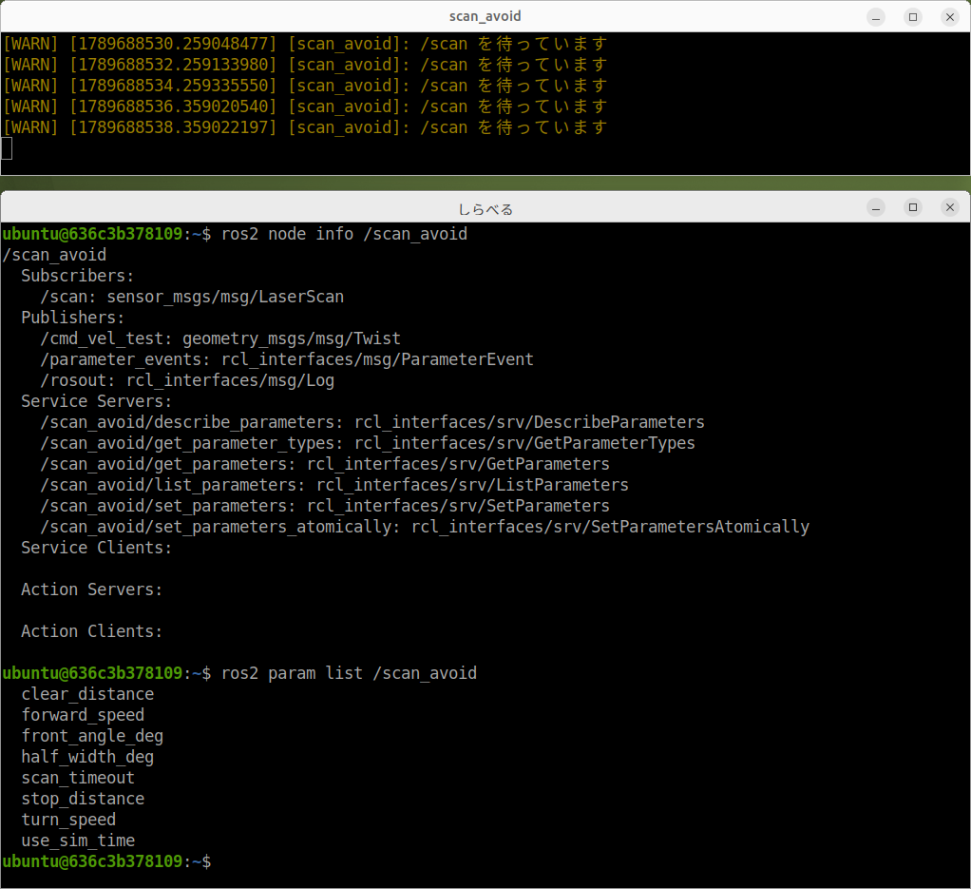This screenshot has height=889, width=971.
Task: Click the '/scan_avoid/describe_parameters' service line
Action: tap(372, 422)
